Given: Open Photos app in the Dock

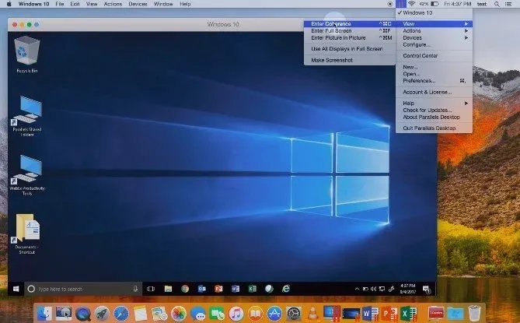Looking at the screenshot, I should click(x=179, y=313).
